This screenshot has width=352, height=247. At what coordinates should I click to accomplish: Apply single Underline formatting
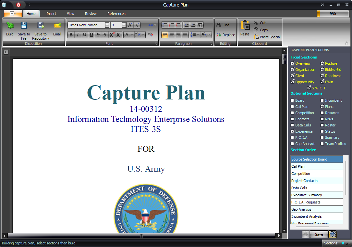[x=84, y=35]
